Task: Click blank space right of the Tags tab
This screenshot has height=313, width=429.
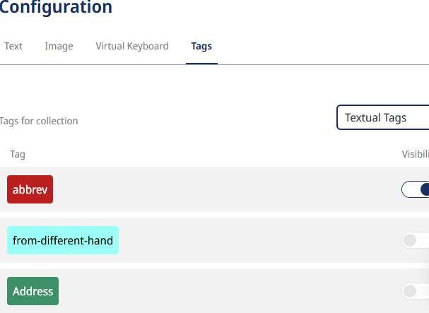Action: [318, 47]
